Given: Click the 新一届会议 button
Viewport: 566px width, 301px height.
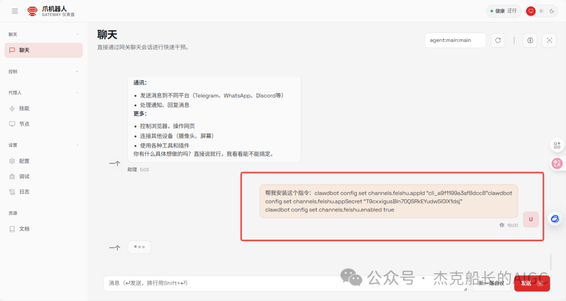Looking at the screenshot, I should (x=491, y=283).
